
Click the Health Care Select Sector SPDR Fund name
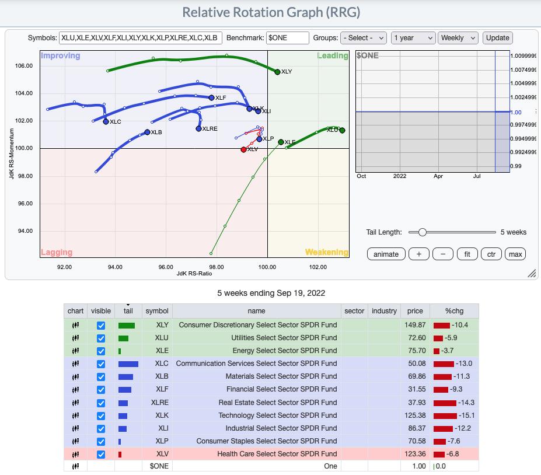[277, 454]
